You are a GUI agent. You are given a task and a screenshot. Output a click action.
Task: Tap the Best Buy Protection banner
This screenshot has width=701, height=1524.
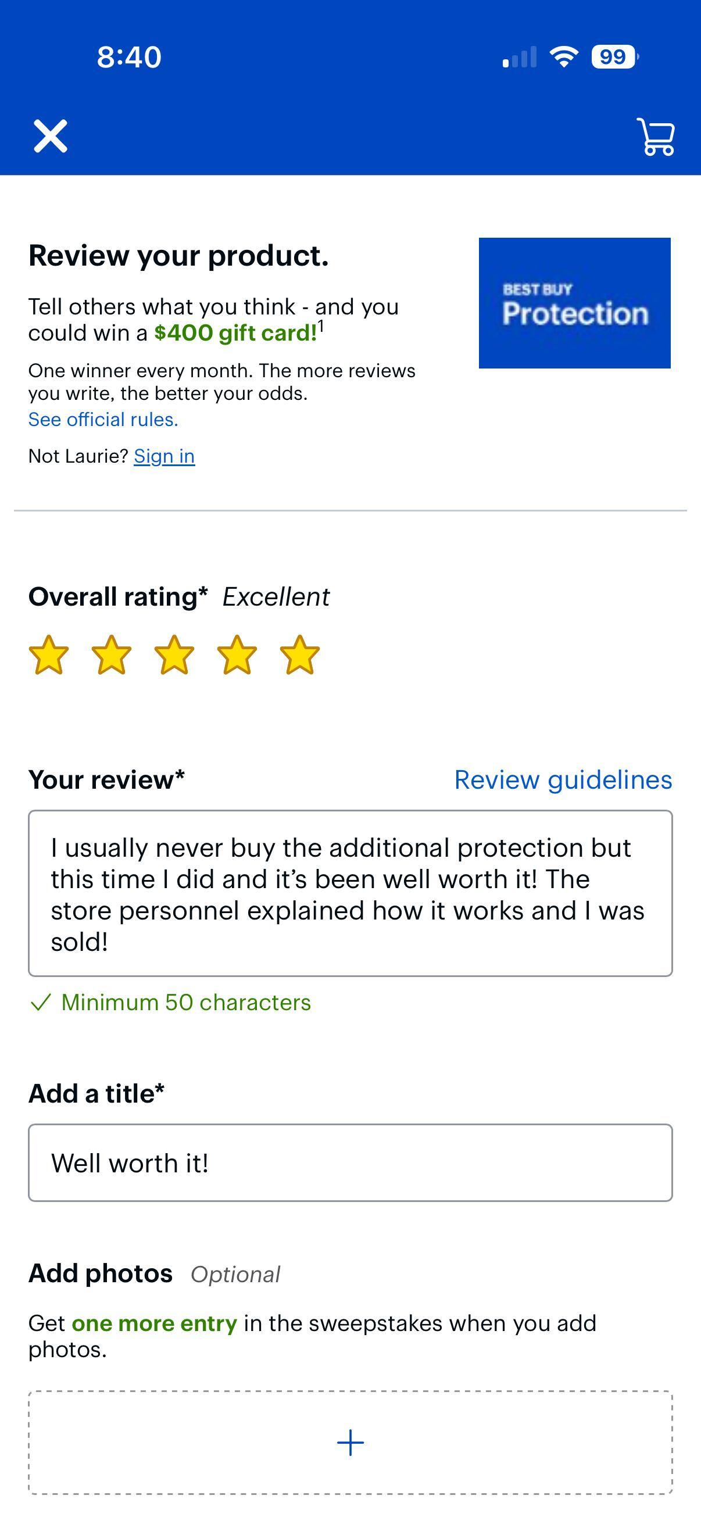574,302
